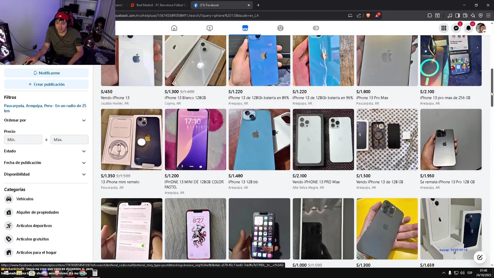Screen dimensions: 494x278
Task: Open a new browser tab with plus
Action: coord(258,5)
